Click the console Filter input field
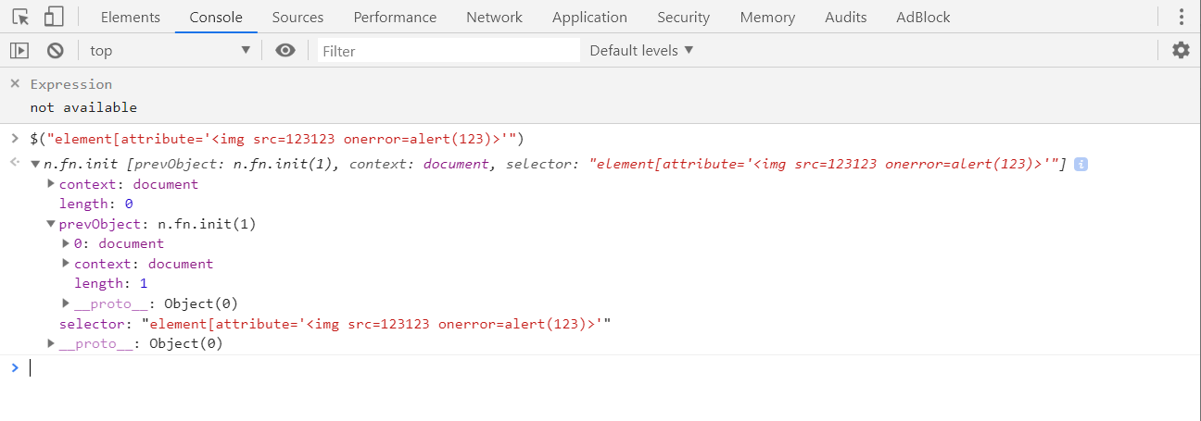This screenshot has width=1201, height=421. pos(449,51)
